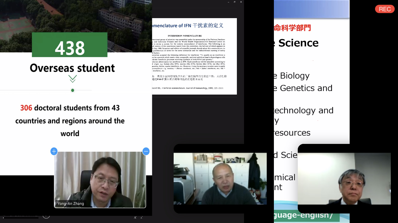Restore down the interferon slide window
Screen dimensions: 398x223
(235, 2)
